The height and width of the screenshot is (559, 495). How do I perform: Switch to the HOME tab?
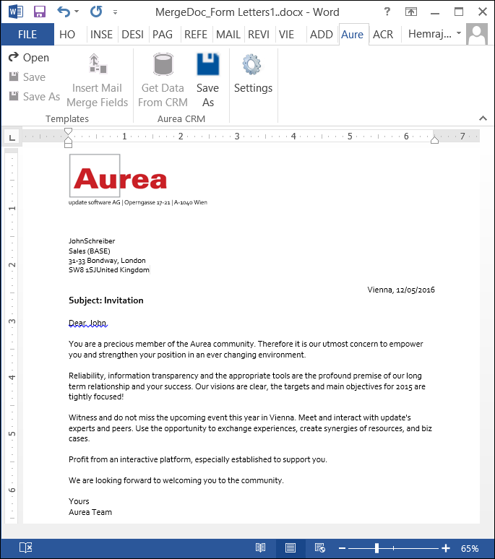point(67,34)
